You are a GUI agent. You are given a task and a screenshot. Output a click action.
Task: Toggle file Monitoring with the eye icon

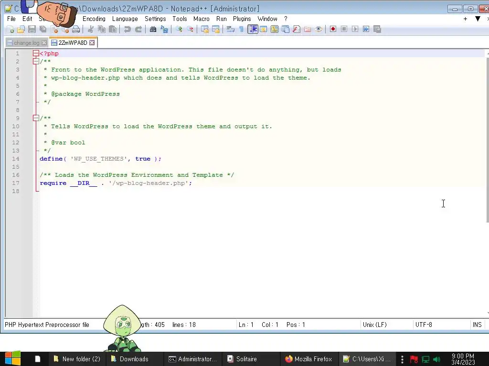pos(319,29)
